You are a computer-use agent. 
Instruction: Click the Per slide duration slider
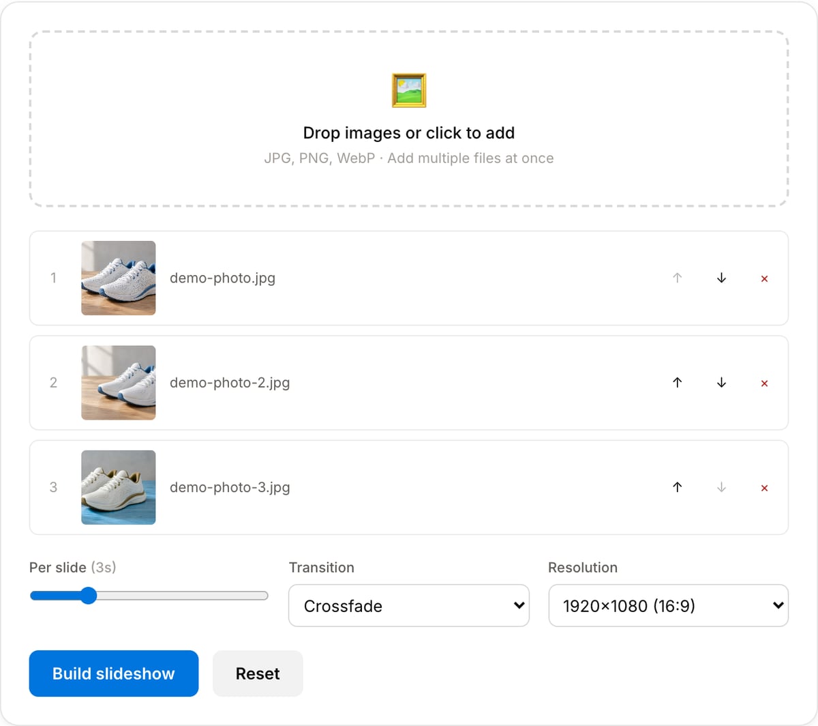(149, 596)
